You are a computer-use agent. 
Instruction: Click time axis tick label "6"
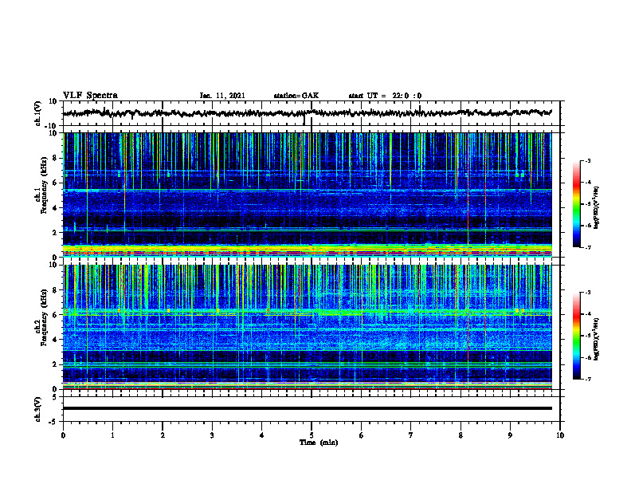tap(362, 435)
